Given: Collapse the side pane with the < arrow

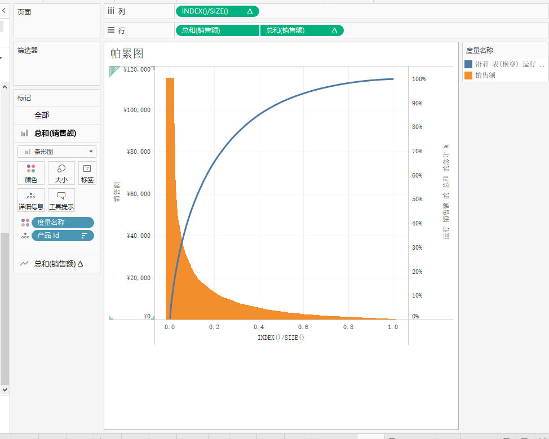Looking at the screenshot, I should point(4,11).
